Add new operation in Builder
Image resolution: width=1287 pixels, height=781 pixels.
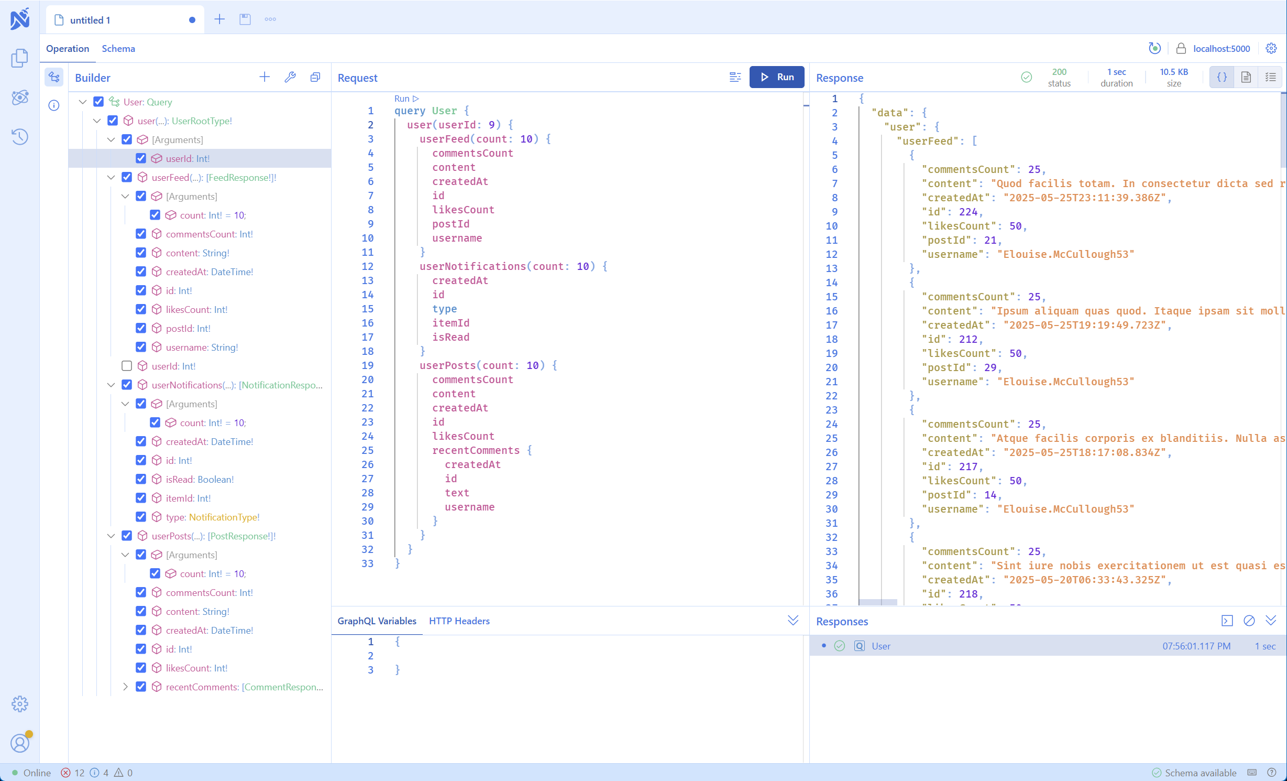265,78
